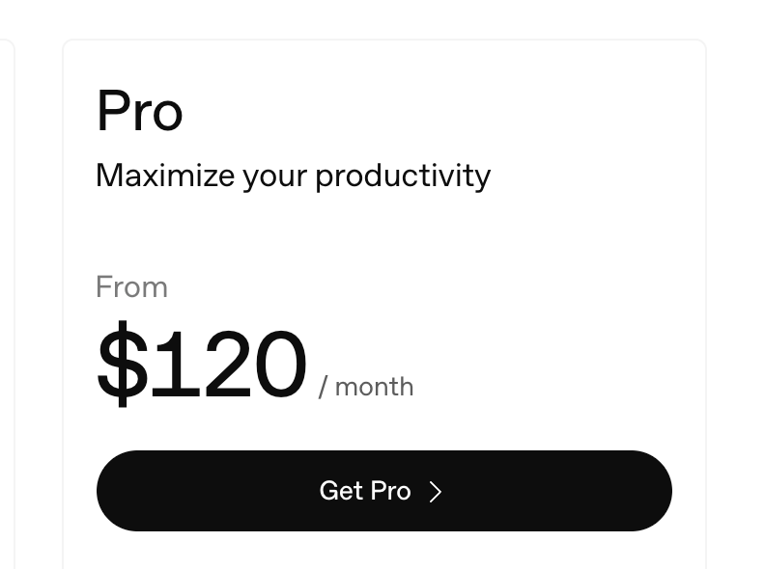Click the zero digit in the $120 price

[281, 364]
